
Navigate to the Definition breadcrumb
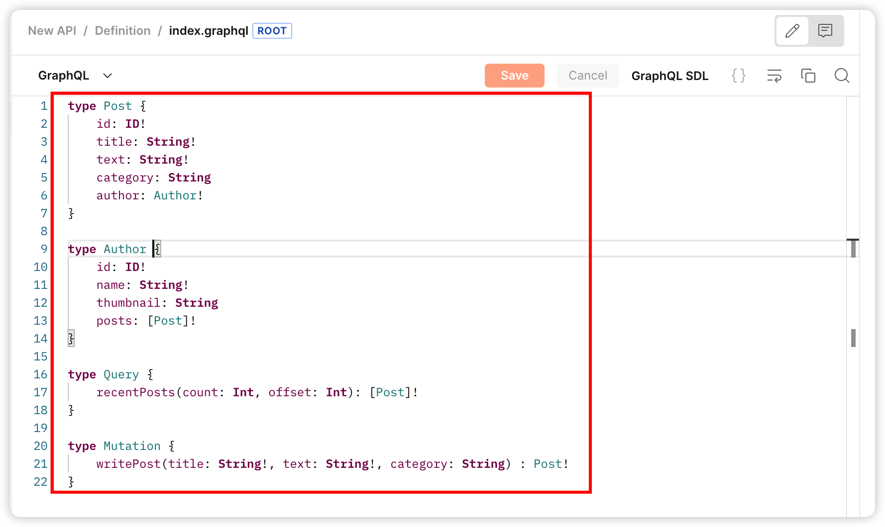(122, 30)
